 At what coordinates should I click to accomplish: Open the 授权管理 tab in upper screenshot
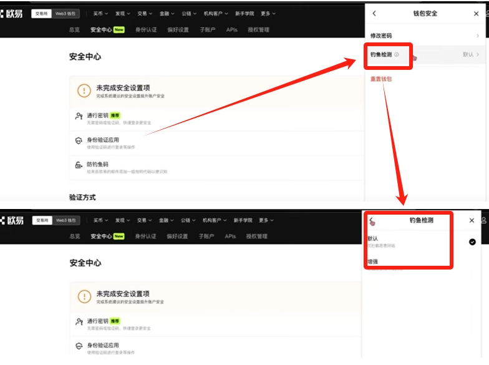(258, 30)
